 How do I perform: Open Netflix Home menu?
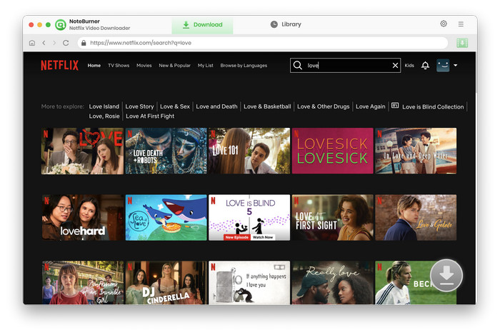pos(94,65)
